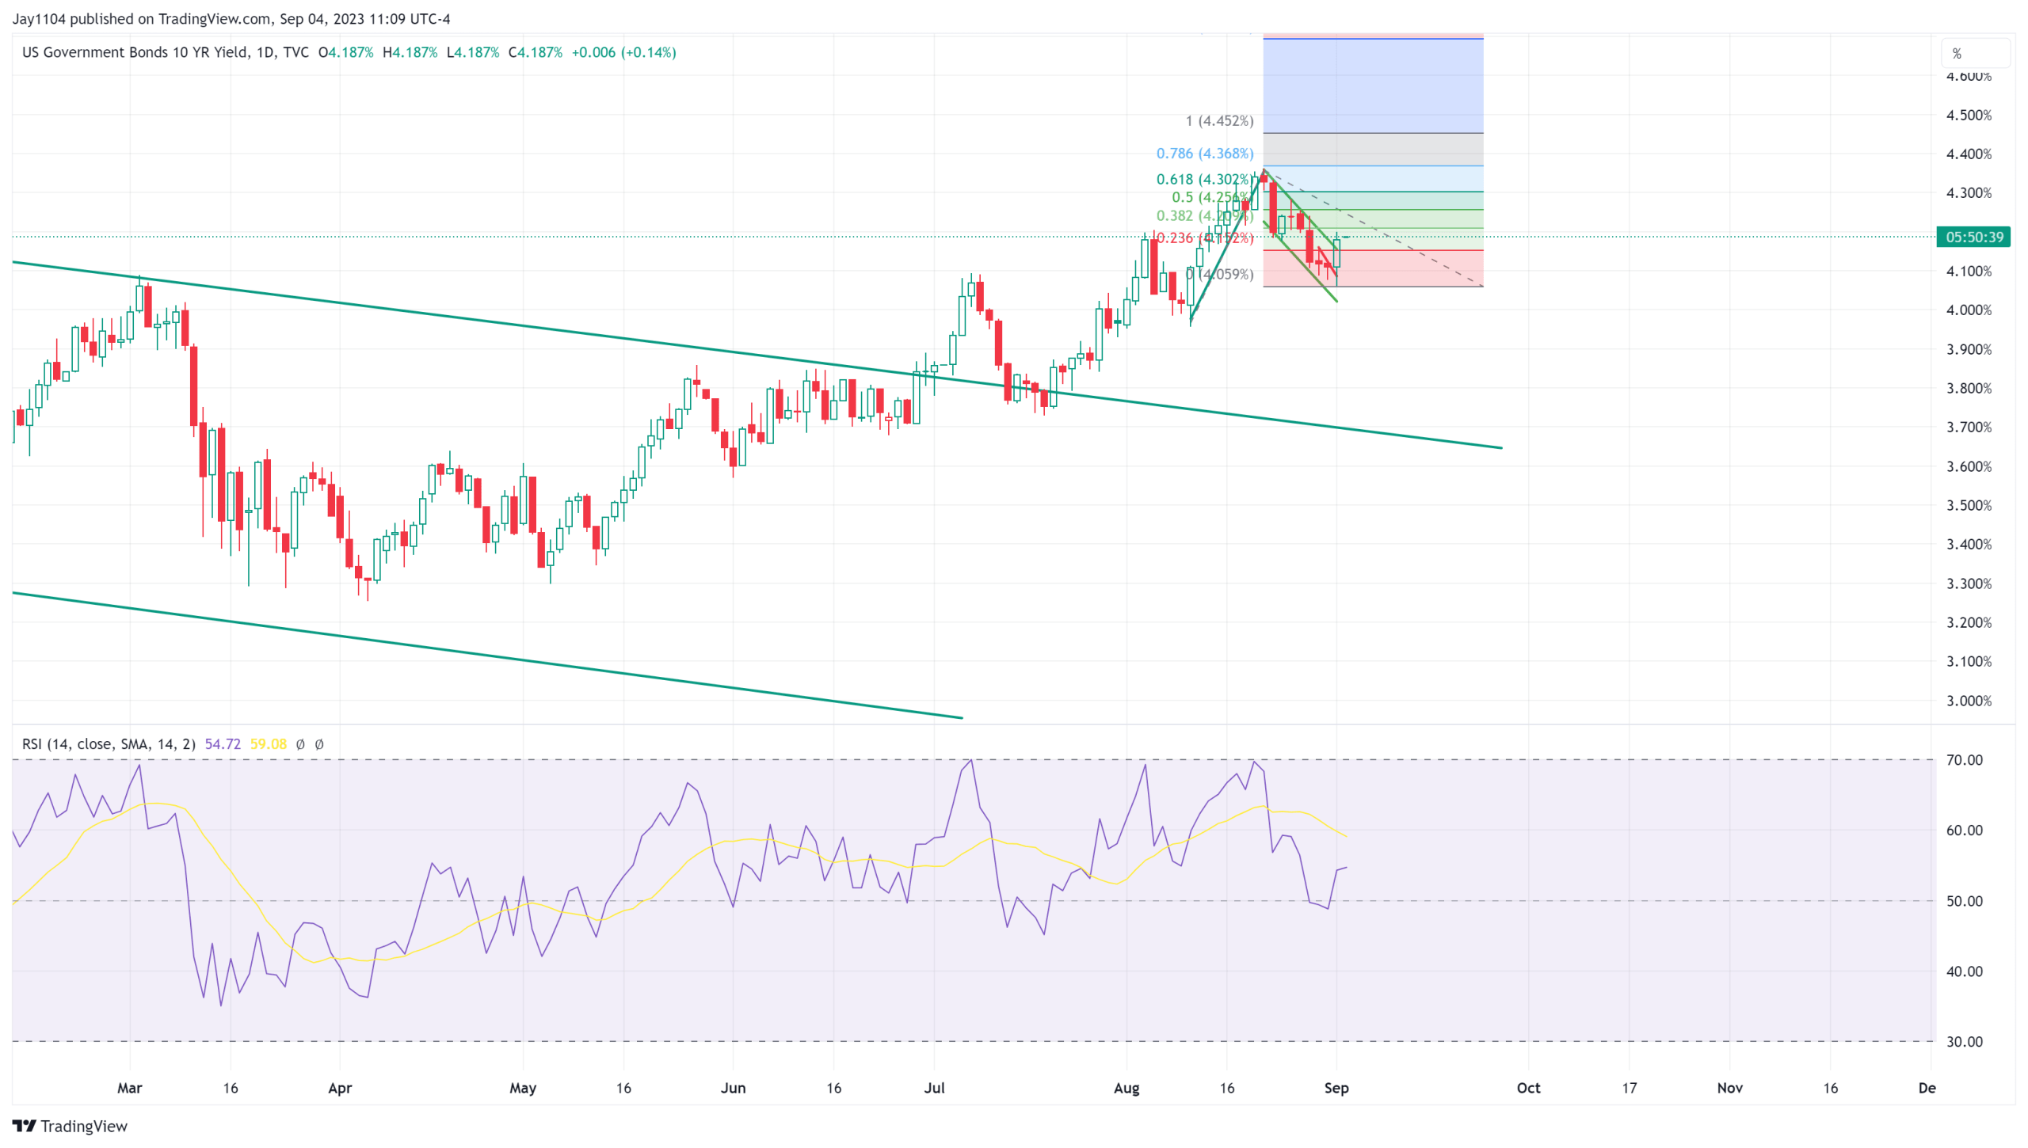
Task: Click the 3.200% price axis label
Action: pyautogui.click(x=1968, y=622)
